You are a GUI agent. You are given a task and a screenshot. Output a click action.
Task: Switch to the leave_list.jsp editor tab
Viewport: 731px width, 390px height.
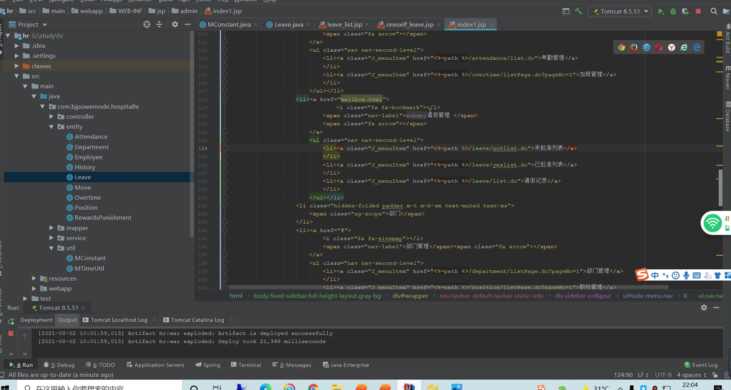pos(344,25)
